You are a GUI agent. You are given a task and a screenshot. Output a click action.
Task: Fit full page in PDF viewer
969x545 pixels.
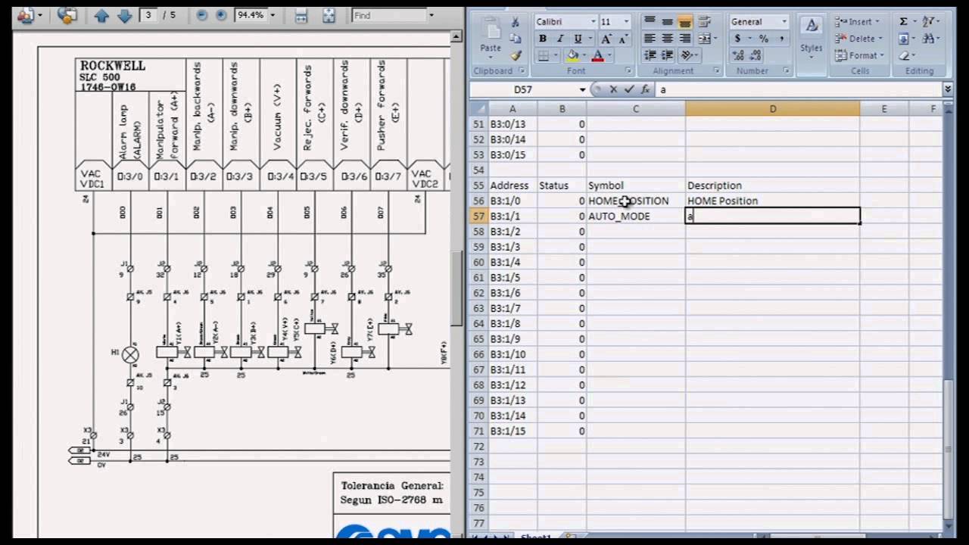(x=328, y=15)
